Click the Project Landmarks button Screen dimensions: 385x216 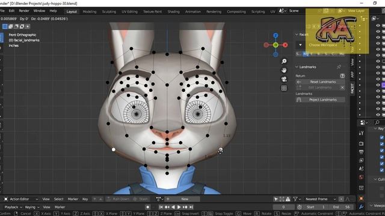[320, 100]
